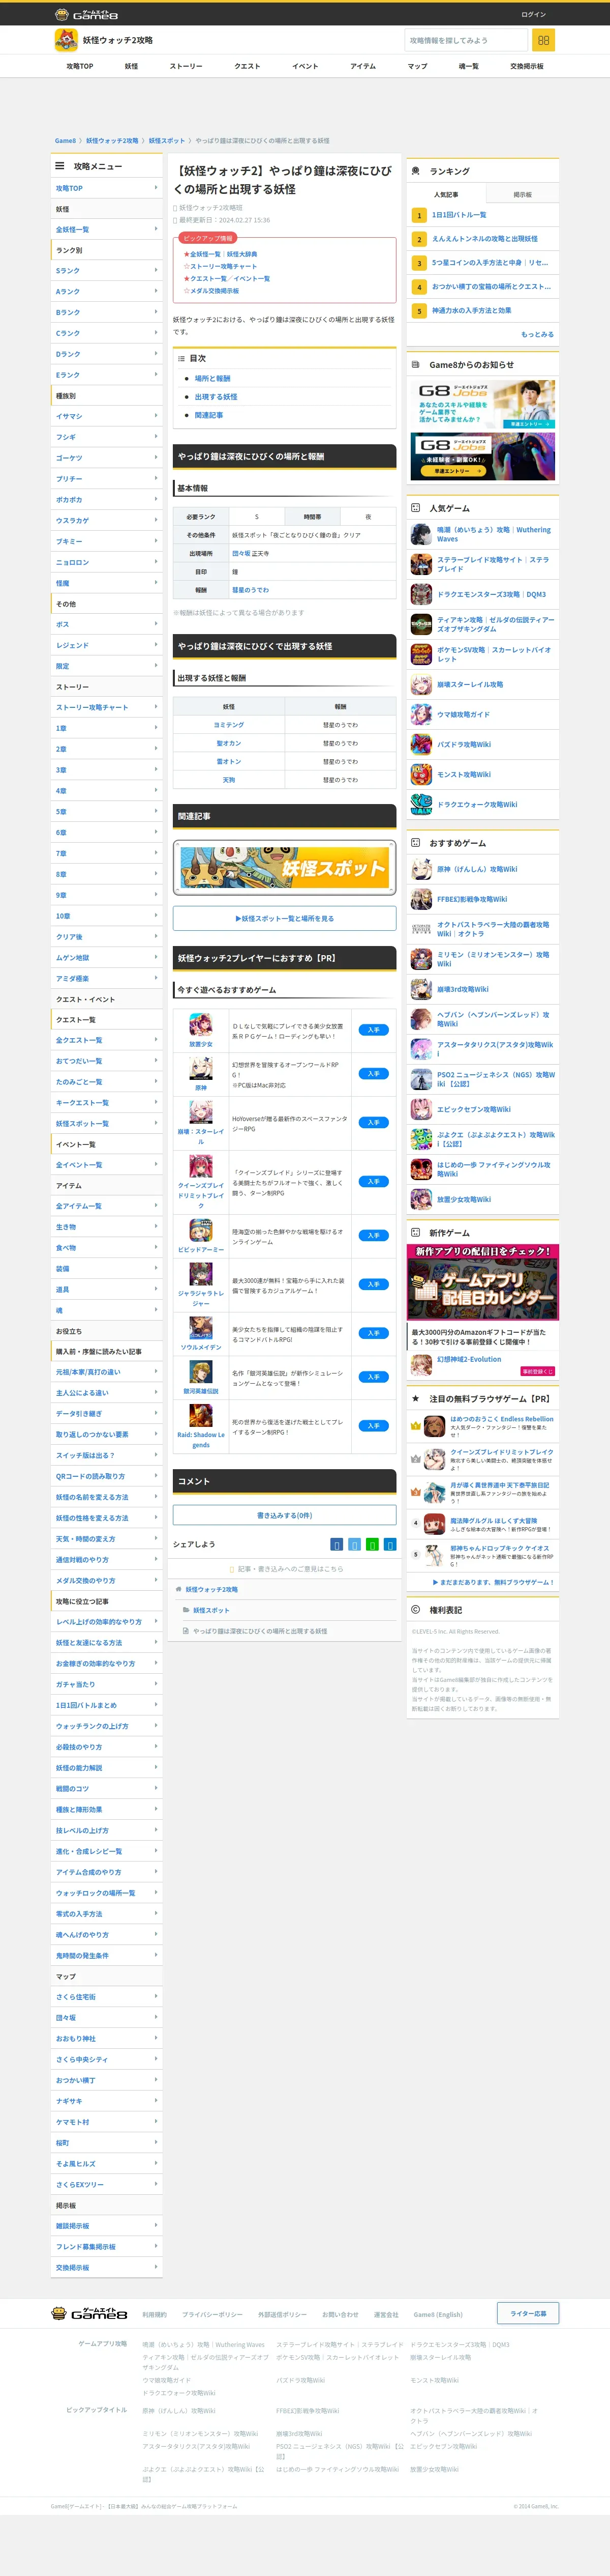Switch to the 掲示板 ranking tab
This screenshot has height=2576, width=610.
[522, 194]
